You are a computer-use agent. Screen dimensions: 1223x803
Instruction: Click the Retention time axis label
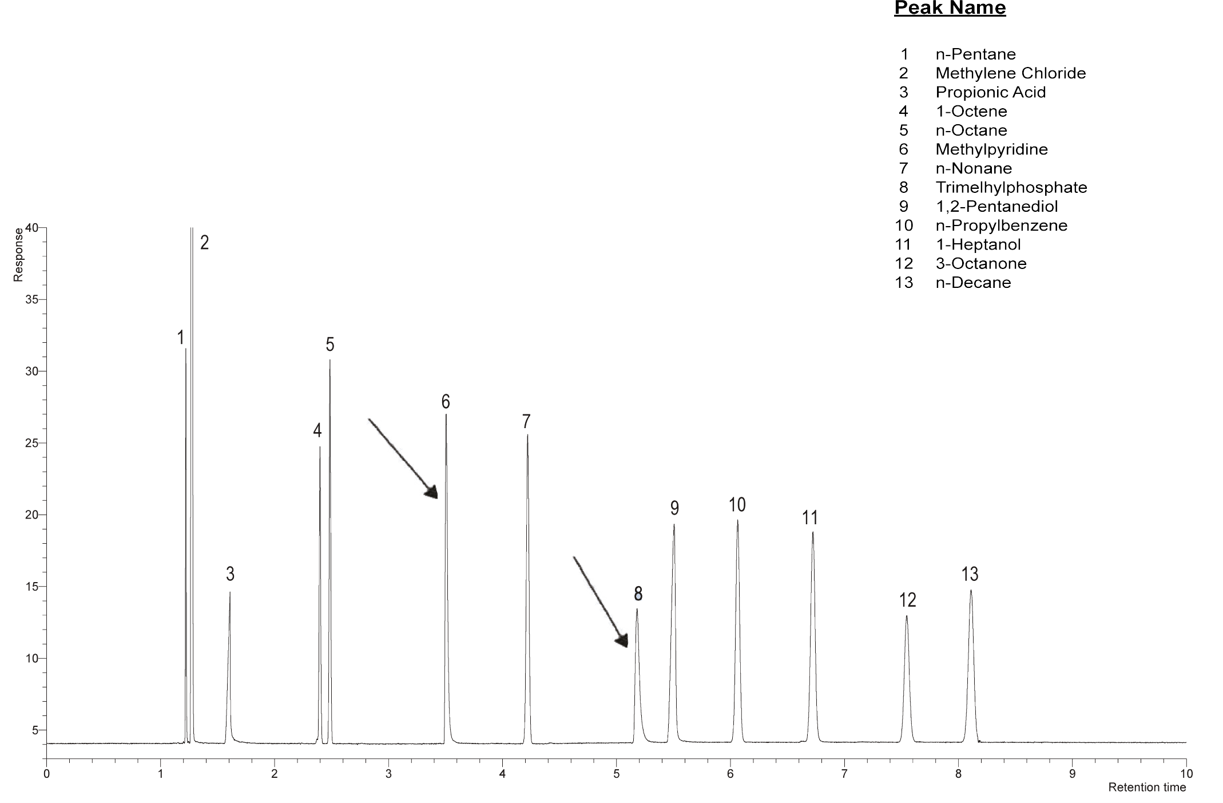point(1147,788)
